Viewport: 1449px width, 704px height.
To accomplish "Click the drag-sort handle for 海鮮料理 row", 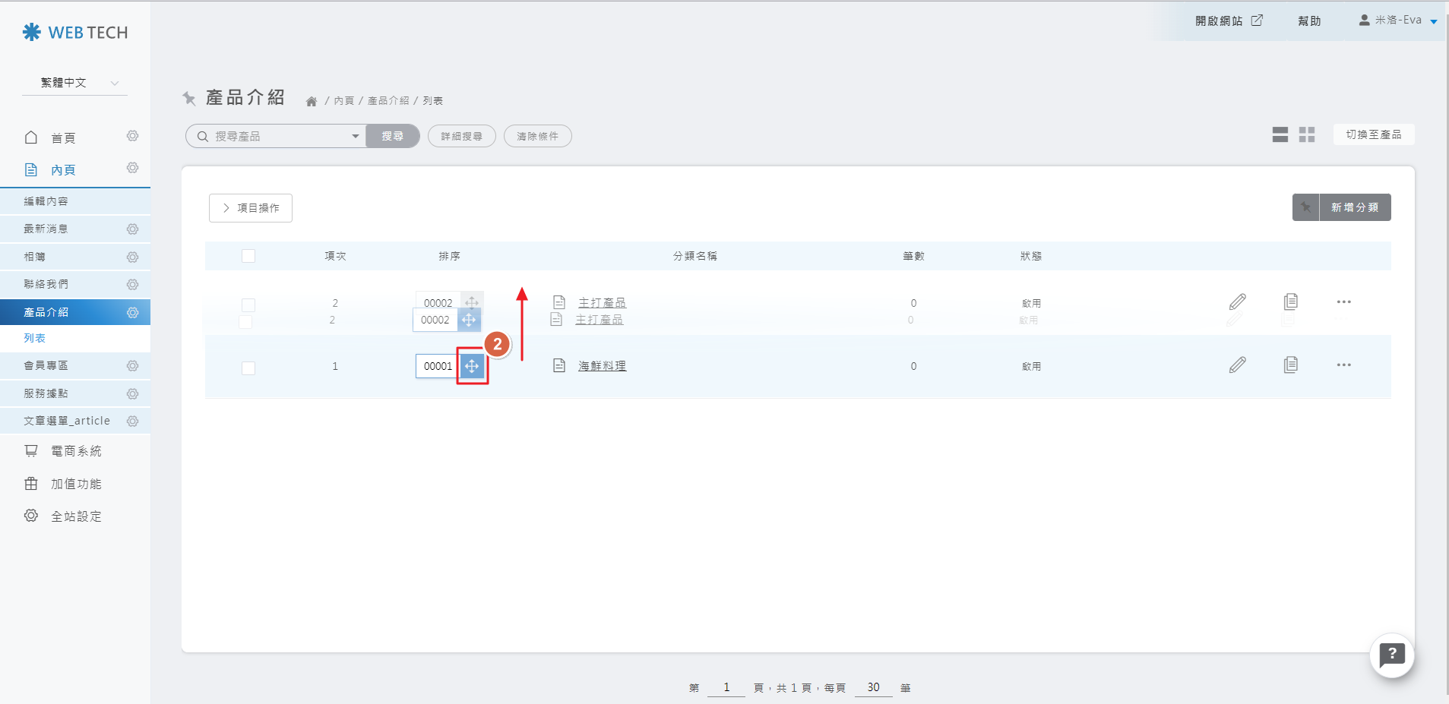I will pos(472,366).
